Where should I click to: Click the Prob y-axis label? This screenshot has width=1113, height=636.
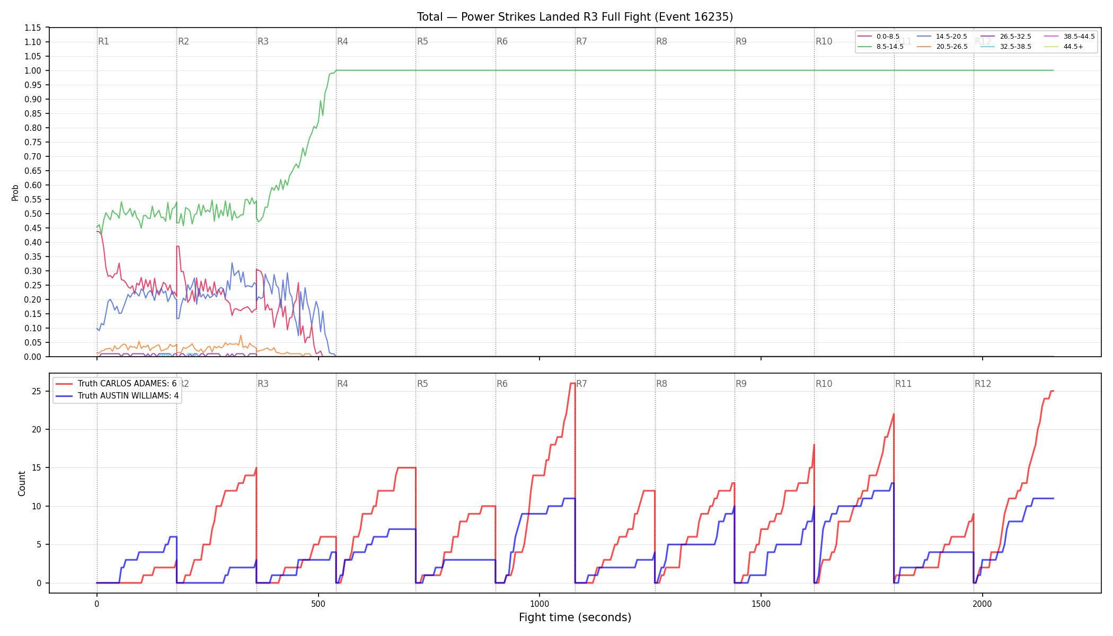[x=15, y=192]
